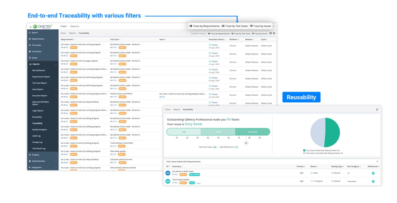Image resolution: width=397 pixels, height=203 pixels.
Task: Click Passed check icon on yoga progress row
Action: coord(210,61)
